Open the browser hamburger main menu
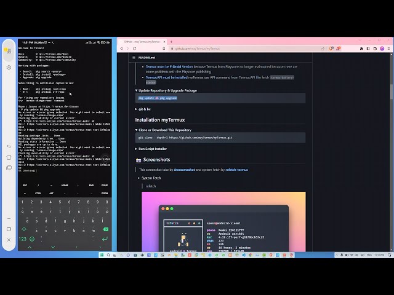 click(x=388, y=49)
